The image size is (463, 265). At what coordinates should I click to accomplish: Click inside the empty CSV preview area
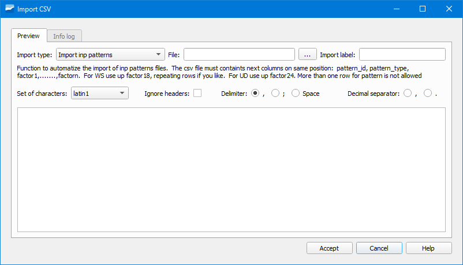[x=231, y=169]
